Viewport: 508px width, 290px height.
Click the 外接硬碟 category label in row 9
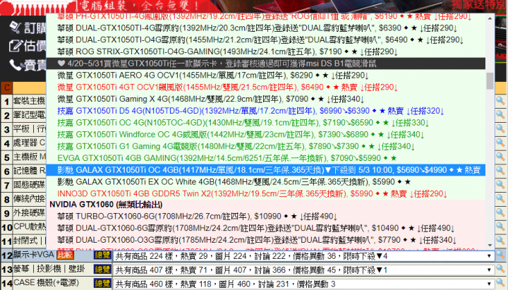pyautogui.click(x=29, y=213)
